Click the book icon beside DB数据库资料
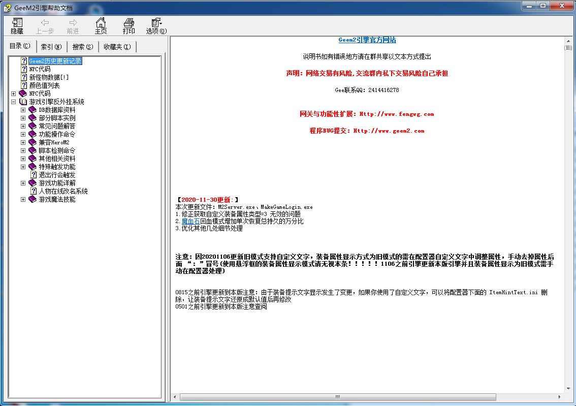Viewport: 576px width, 406px height. click(x=33, y=110)
